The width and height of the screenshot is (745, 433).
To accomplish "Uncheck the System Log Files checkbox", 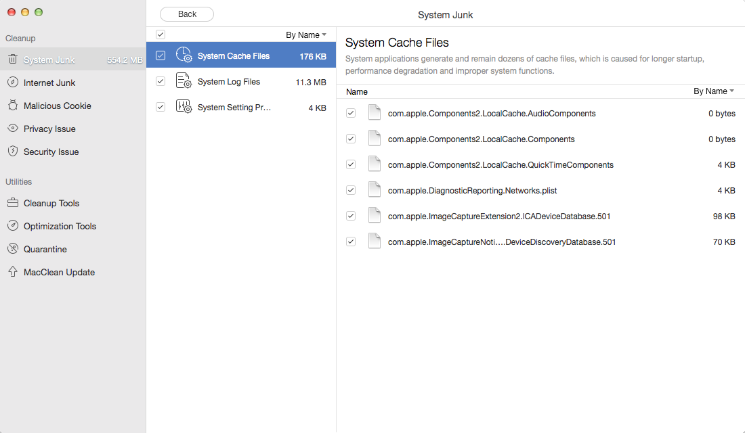I will click(161, 81).
